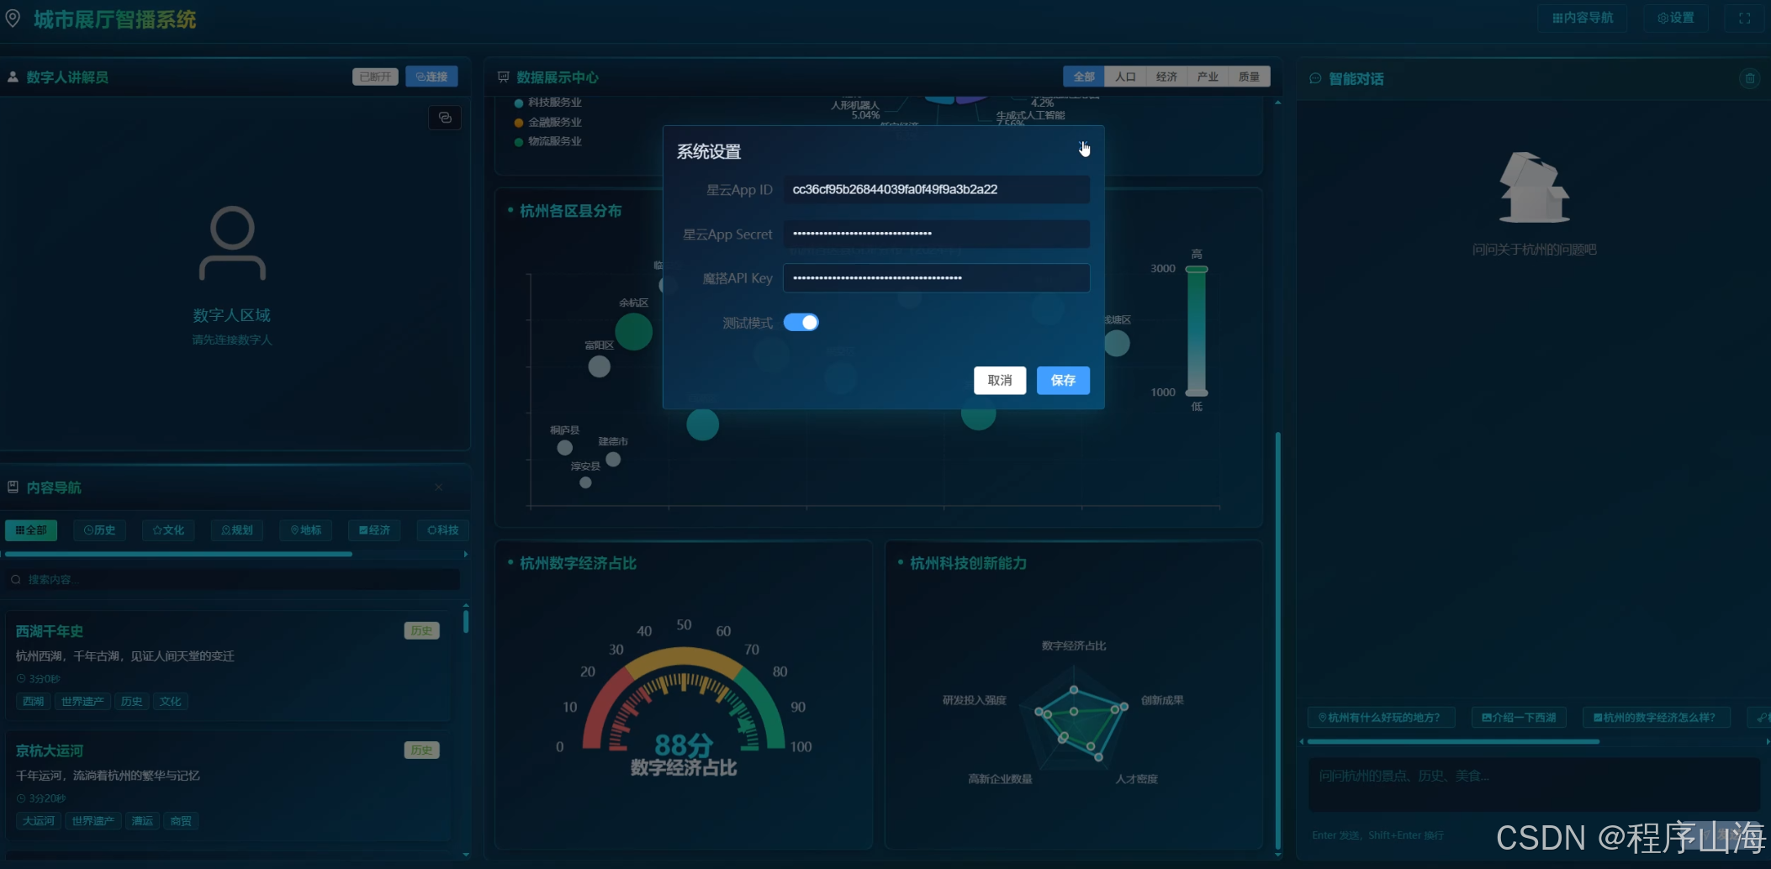Click the switch icon in 数字人 panel
Viewport: 1771px width, 869px height.
pyautogui.click(x=445, y=118)
